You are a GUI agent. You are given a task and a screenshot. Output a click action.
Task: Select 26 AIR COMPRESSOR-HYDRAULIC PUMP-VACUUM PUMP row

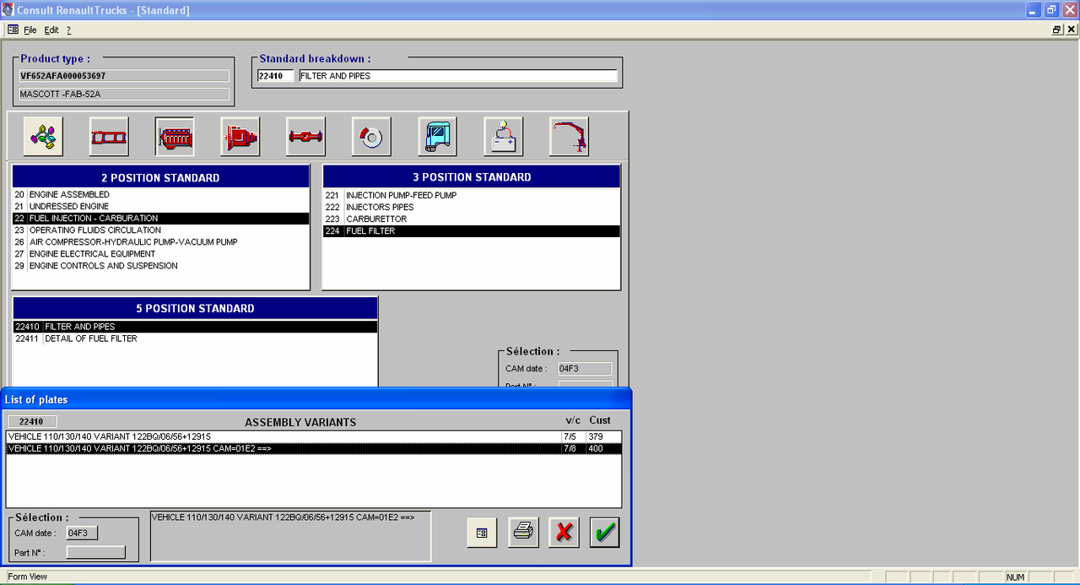161,242
